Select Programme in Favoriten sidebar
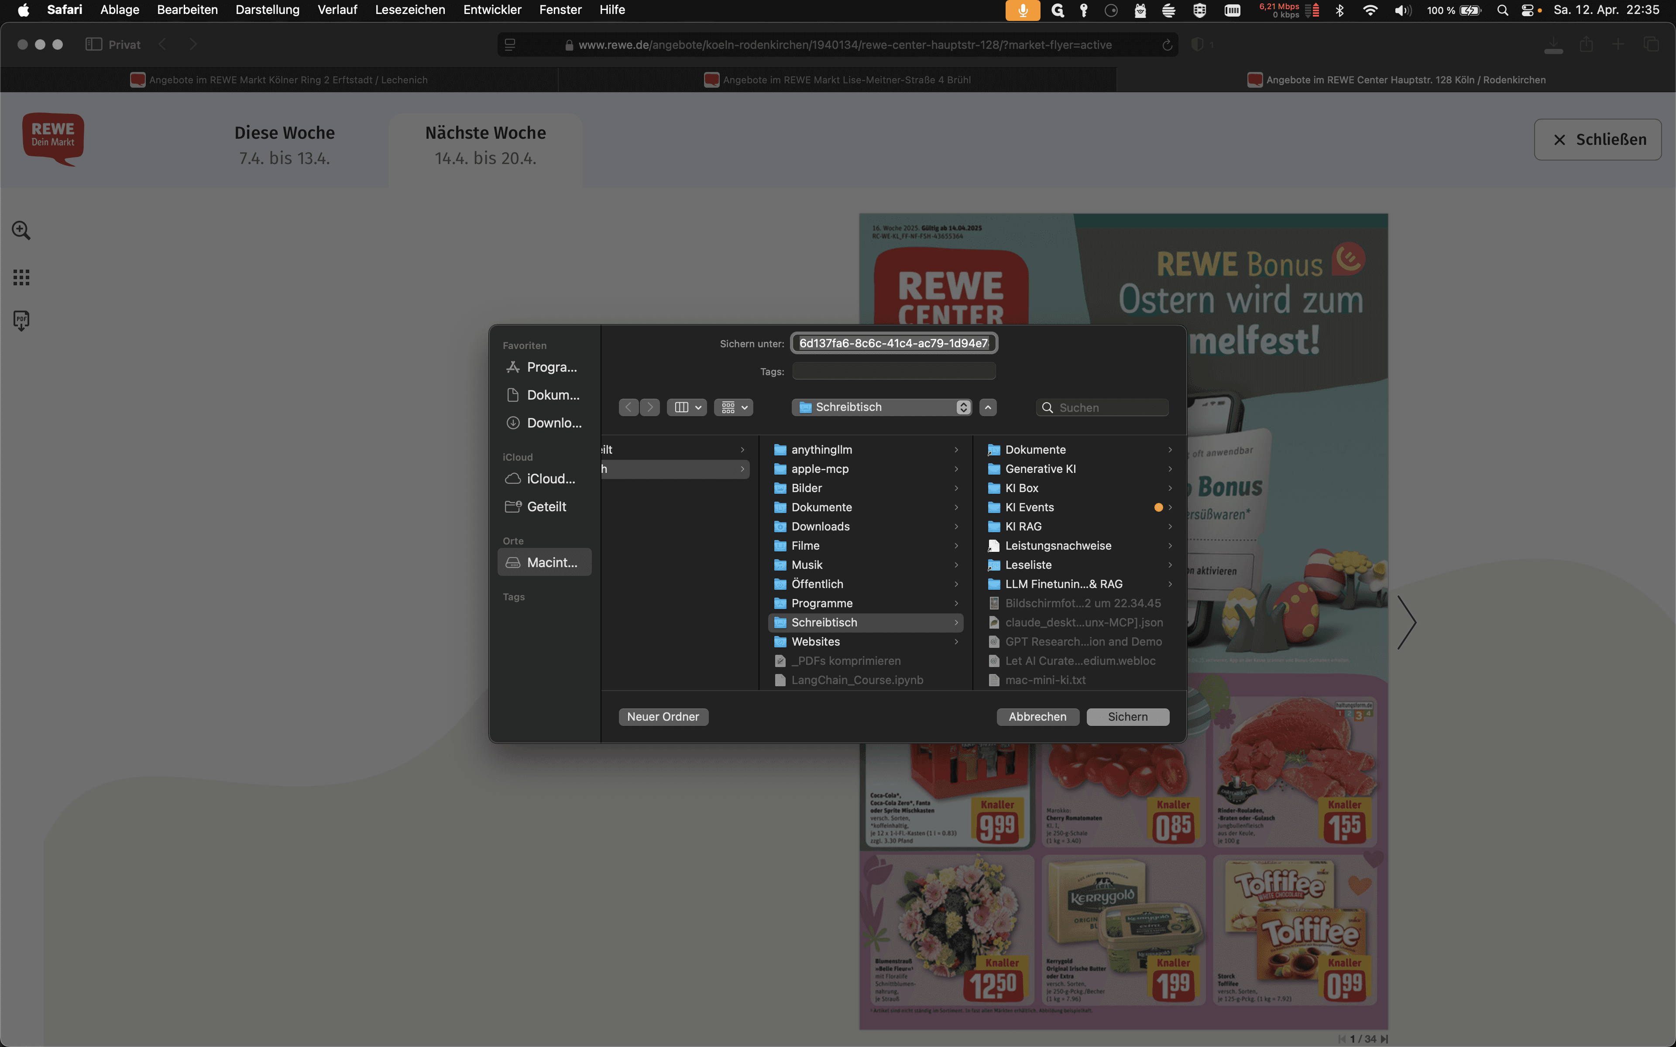The width and height of the screenshot is (1676, 1047). [544, 367]
